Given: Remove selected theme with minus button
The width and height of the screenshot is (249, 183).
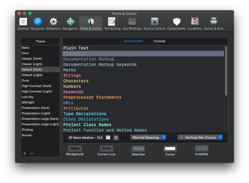Looking at the screenshot, I should pyautogui.click(x=32, y=153).
